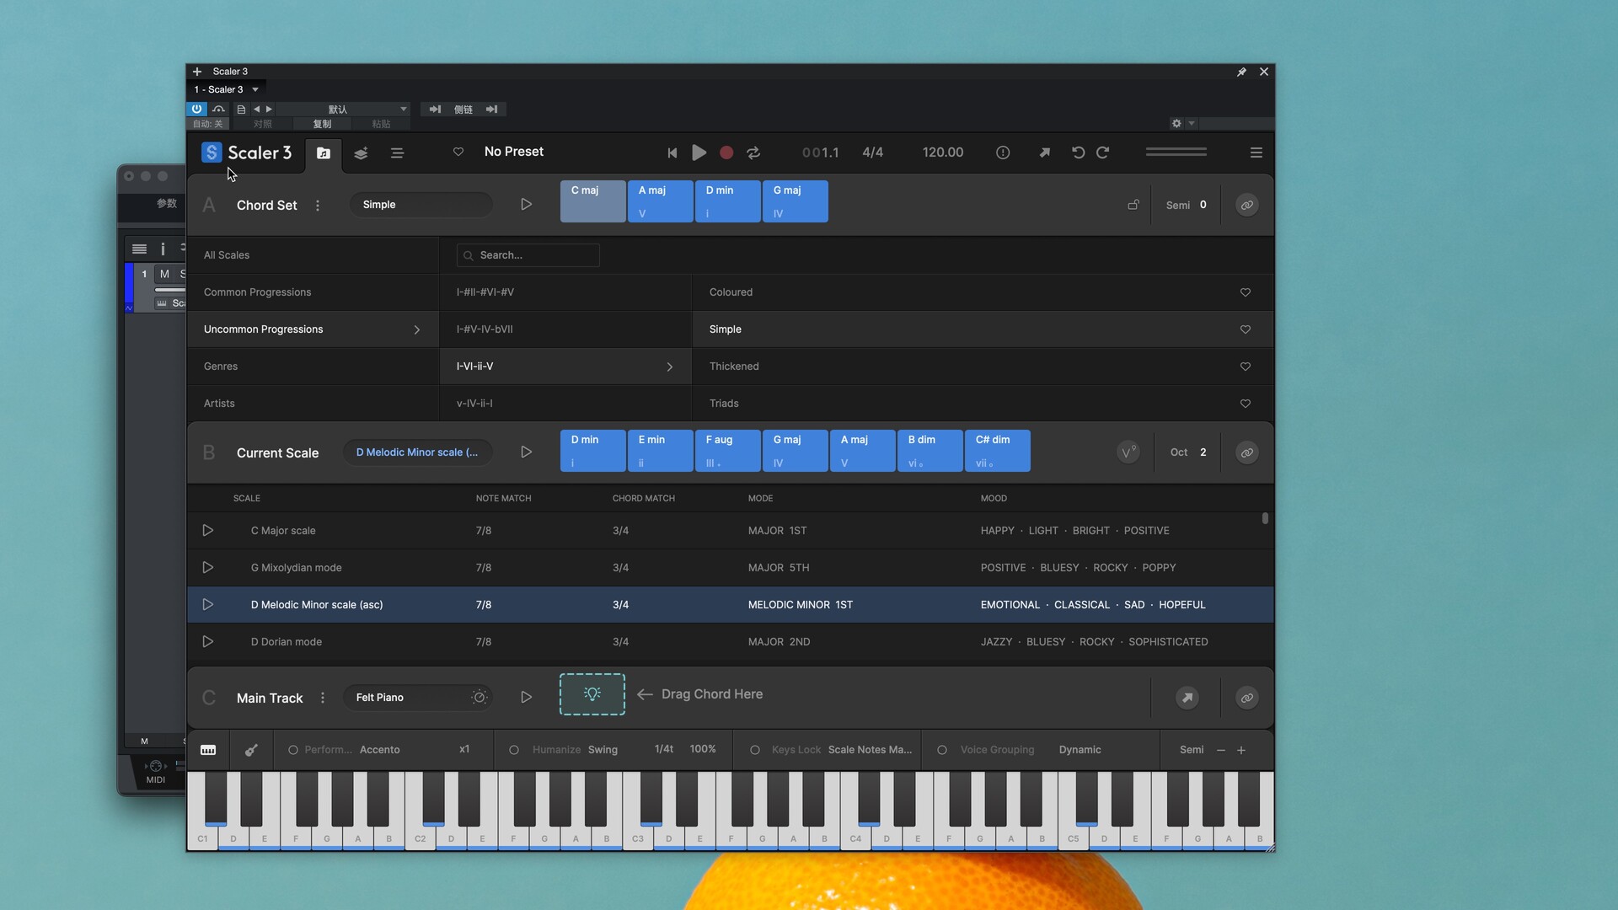Select the v-IV-ii-I progression

tap(565, 404)
